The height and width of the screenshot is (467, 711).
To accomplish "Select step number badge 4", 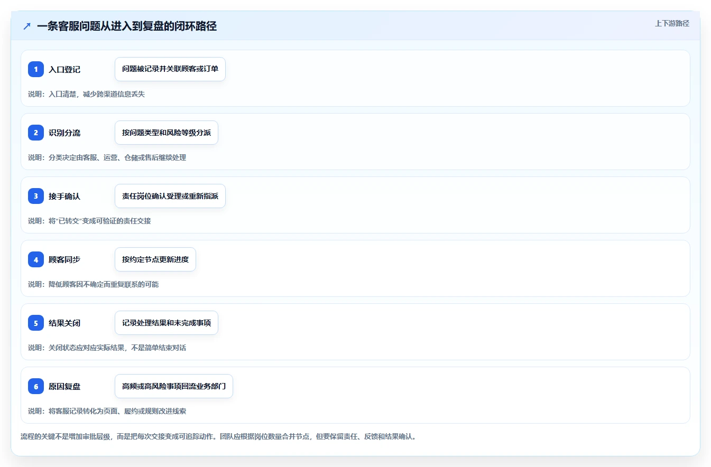I will click(x=36, y=259).
